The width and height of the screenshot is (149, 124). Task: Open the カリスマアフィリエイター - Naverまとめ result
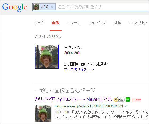[x=73, y=99]
